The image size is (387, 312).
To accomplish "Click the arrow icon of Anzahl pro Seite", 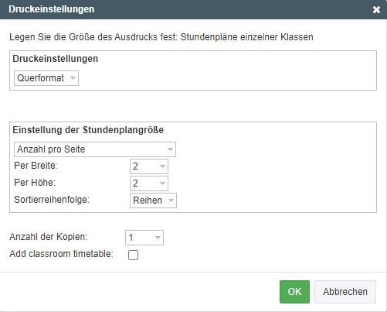I will tap(170, 149).
